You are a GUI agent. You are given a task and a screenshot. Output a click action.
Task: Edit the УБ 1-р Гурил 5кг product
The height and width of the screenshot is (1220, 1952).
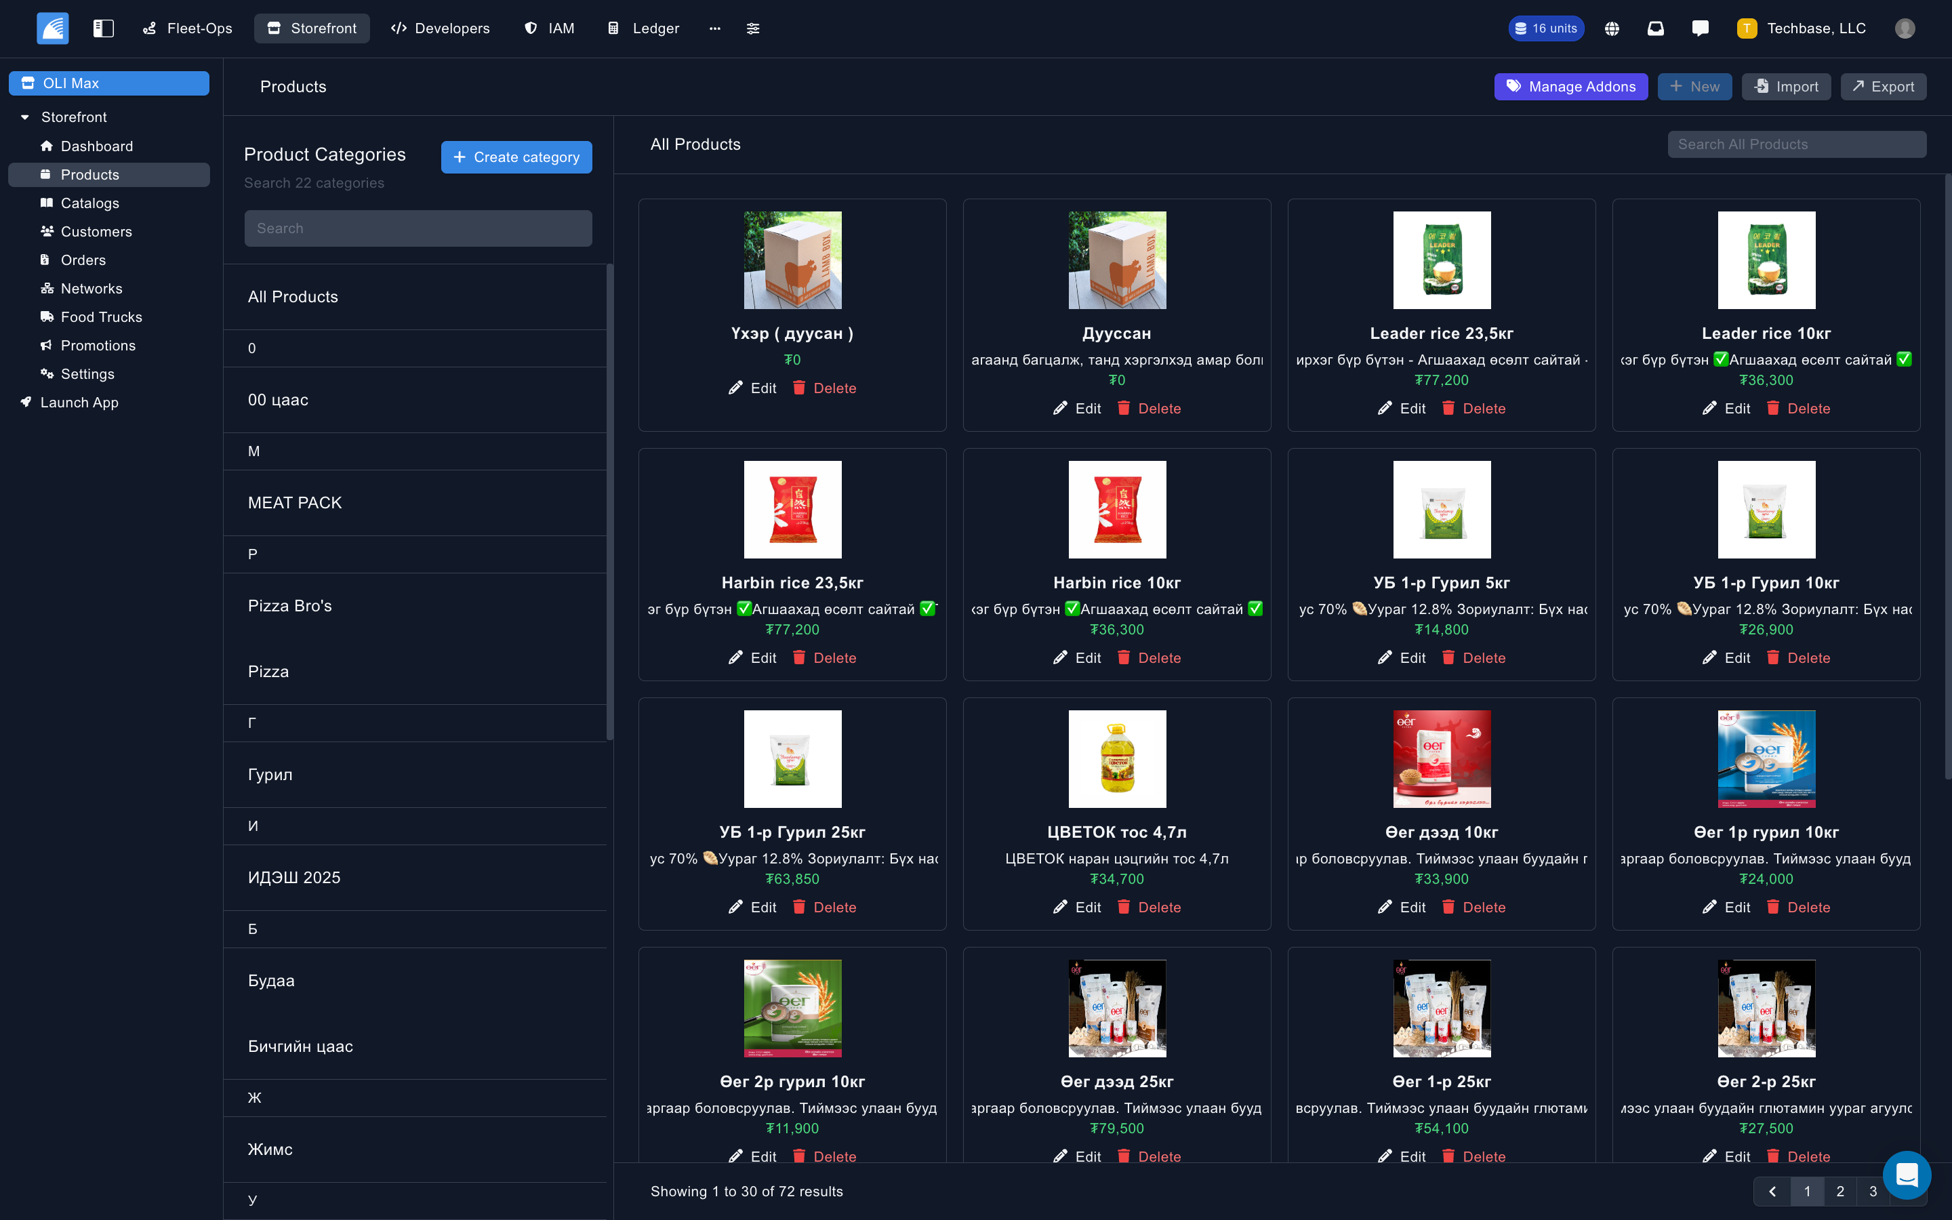pyautogui.click(x=1401, y=657)
